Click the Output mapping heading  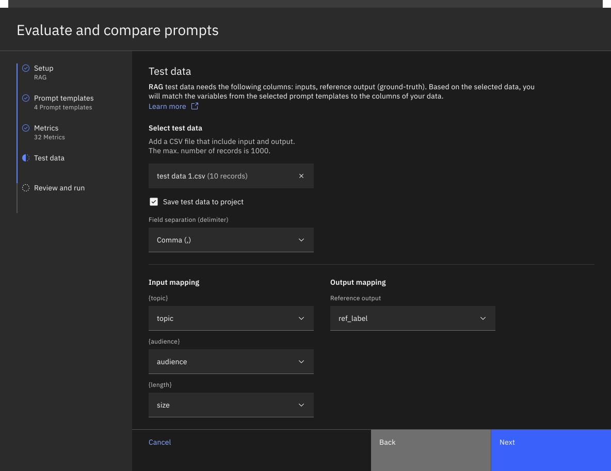pos(358,282)
